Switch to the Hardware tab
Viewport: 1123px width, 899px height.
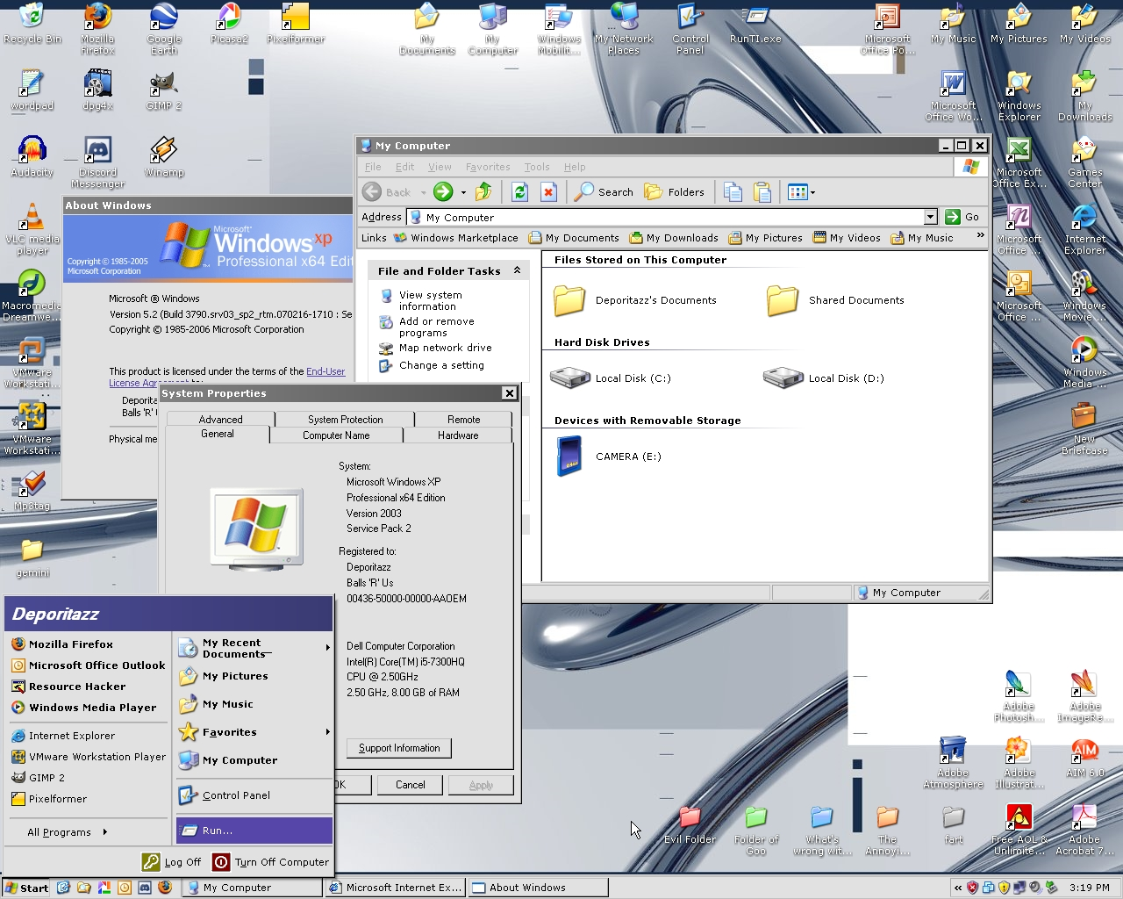pos(458,435)
